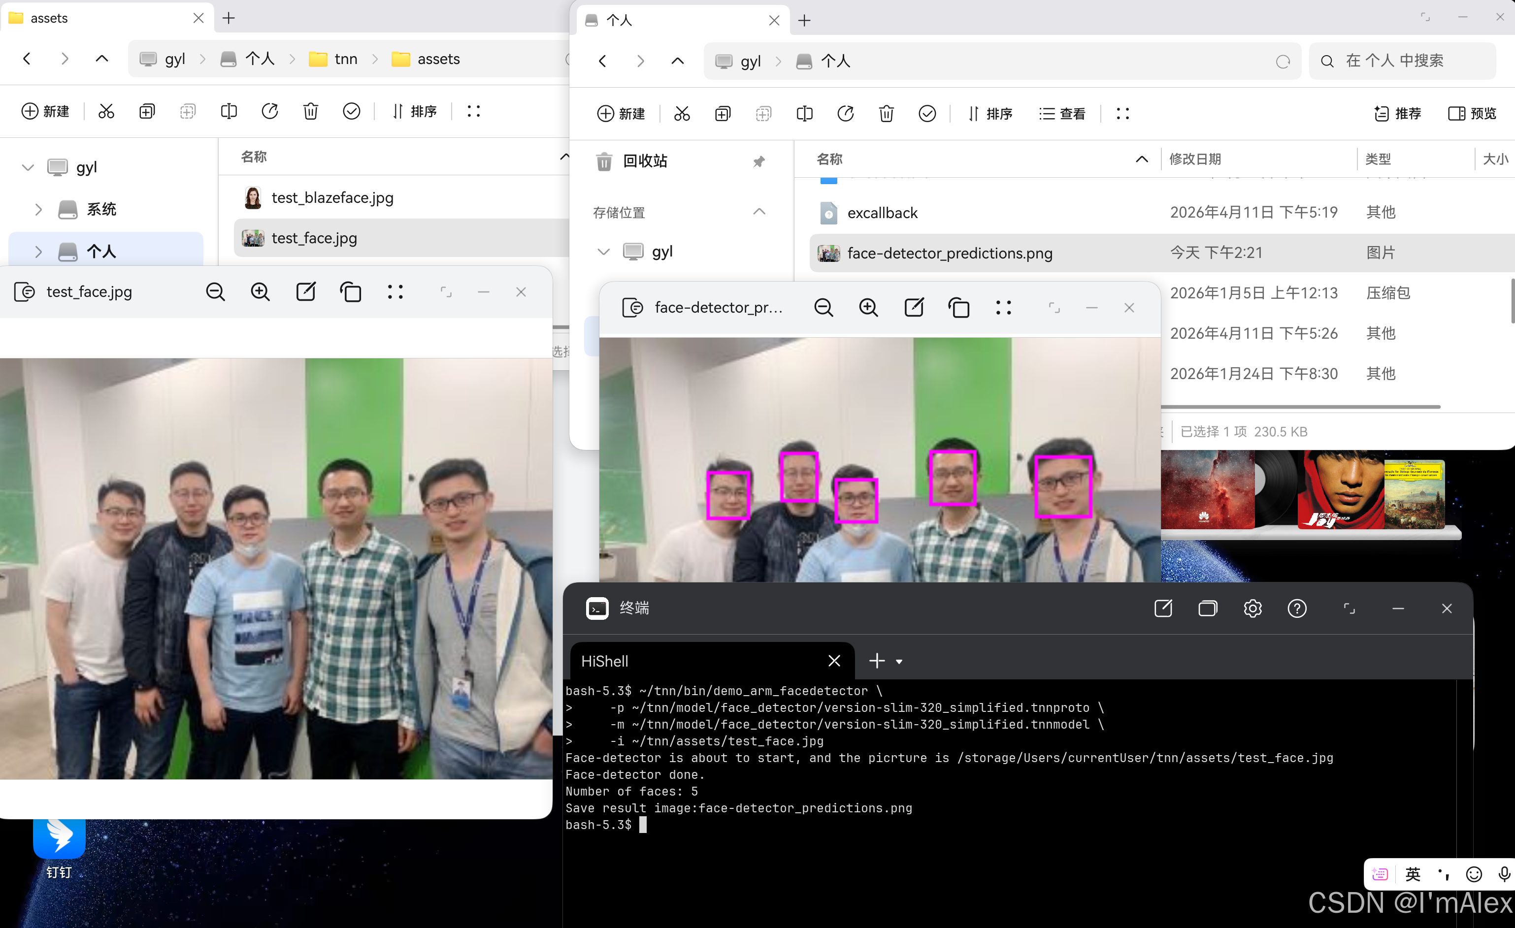
Task: Click the new window edit icon in the terminal title bar
Action: tap(1163, 608)
